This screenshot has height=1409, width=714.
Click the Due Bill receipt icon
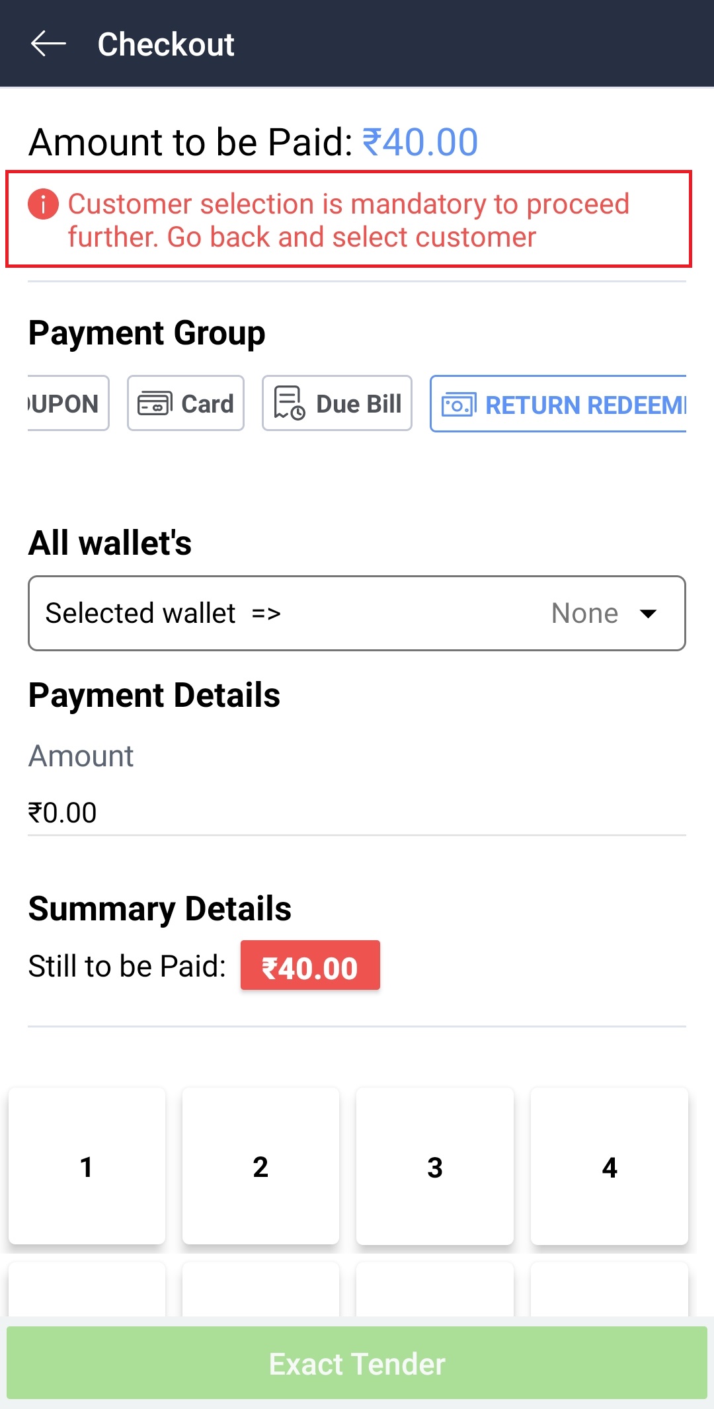[290, 403]
